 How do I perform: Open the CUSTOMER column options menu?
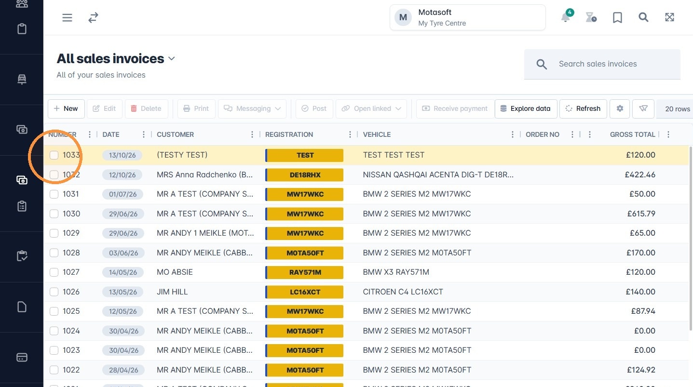[x=252, y=134]
